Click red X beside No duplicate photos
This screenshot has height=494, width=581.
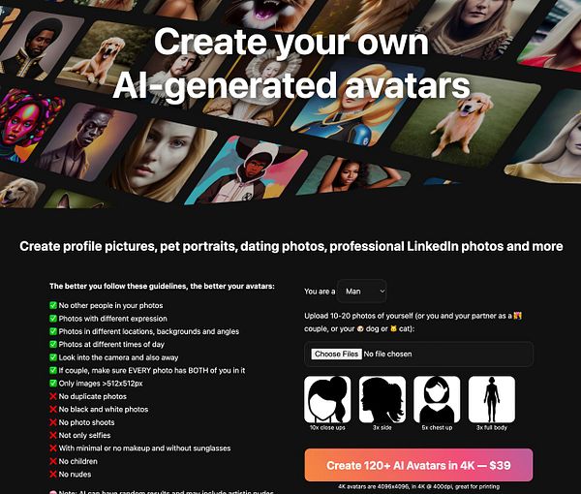(53, 396)
